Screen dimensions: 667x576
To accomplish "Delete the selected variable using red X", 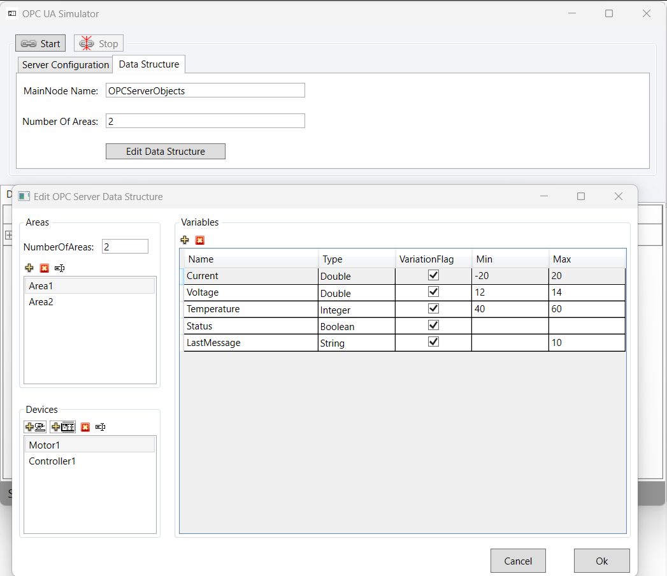I will (x=200, y=240).
